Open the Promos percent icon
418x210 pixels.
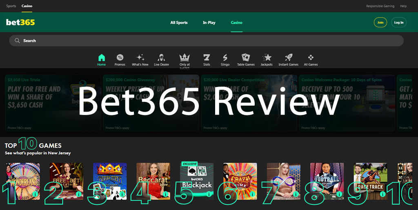(120, 57)
